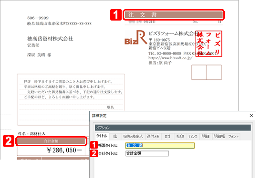This screenshot has height=183, width=261.
Task: Switch to the 明細幅 tab
Action: click(x=219, y=137)
